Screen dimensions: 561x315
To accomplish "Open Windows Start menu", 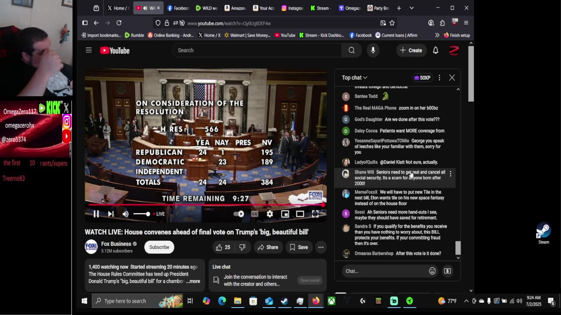I will click(84, 301).
